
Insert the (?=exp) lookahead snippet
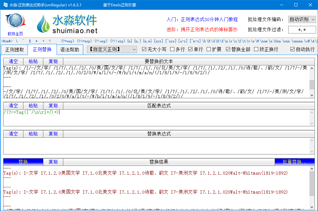(x=68, y=41)
